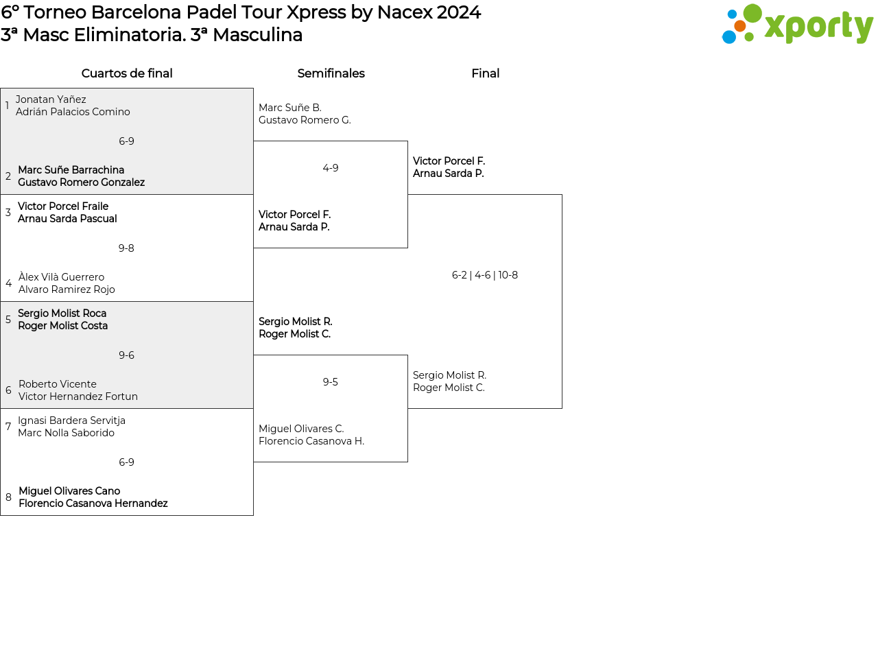878x651 pixels.
Task: Click the Semifinales column heading
Action: (331, 73)
